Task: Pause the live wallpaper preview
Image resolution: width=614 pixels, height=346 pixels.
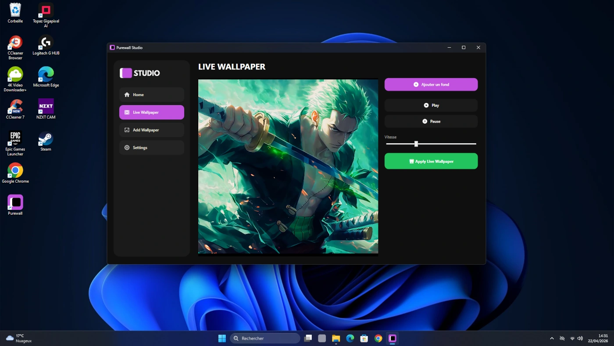Action: coord(431,121)
